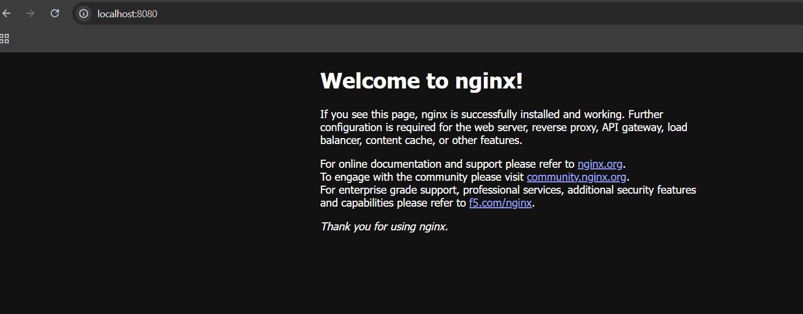This screenshot has width=803, height=314.
Task: Reload the localhost page
Action: [55, 13]
